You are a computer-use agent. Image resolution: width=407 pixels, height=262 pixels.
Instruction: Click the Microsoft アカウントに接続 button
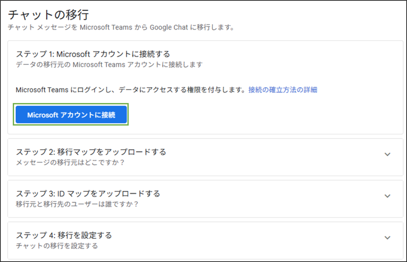click(x=71, y=115)
